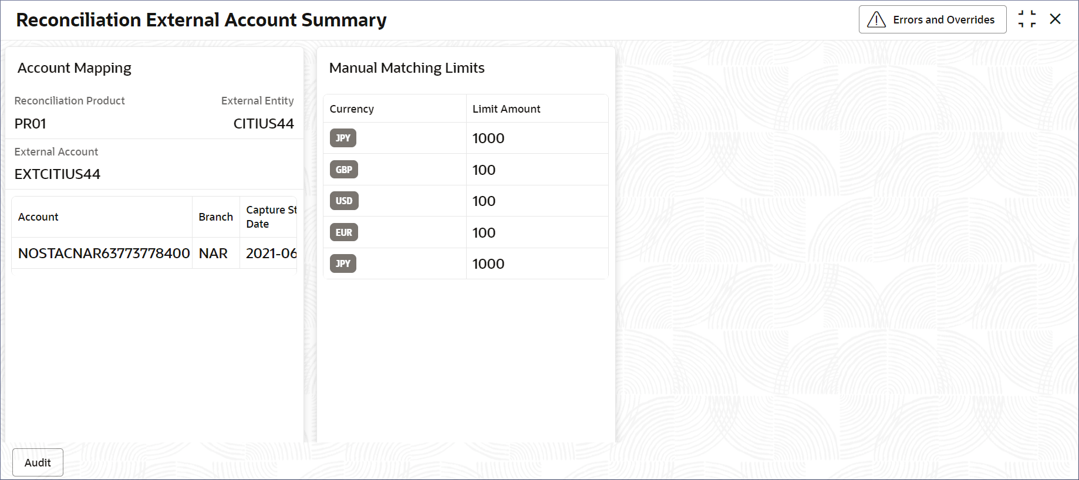This screenshot has width=1079, height=480.
Task: Click the warning triangle icon
Action: coord(876,19)
